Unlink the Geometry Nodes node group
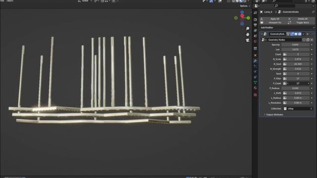The width and height of the screenshot is (317, 178). [x=312, y=40]
